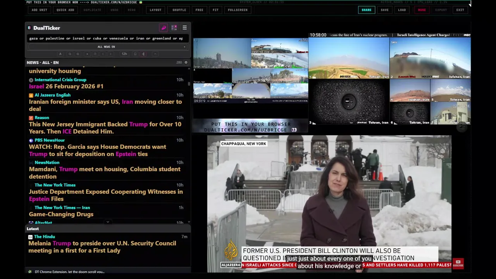496x279 pixels.
Task: Open the LAYOUT menu
Action: (x=155, y=10)
